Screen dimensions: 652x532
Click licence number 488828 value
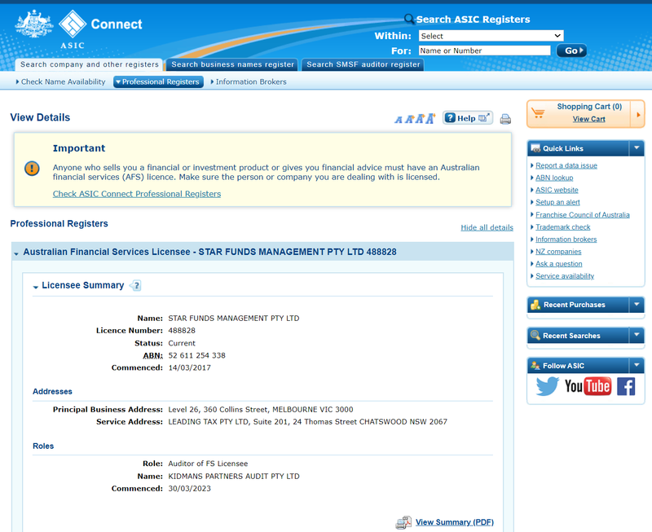(x=182, y=331)
